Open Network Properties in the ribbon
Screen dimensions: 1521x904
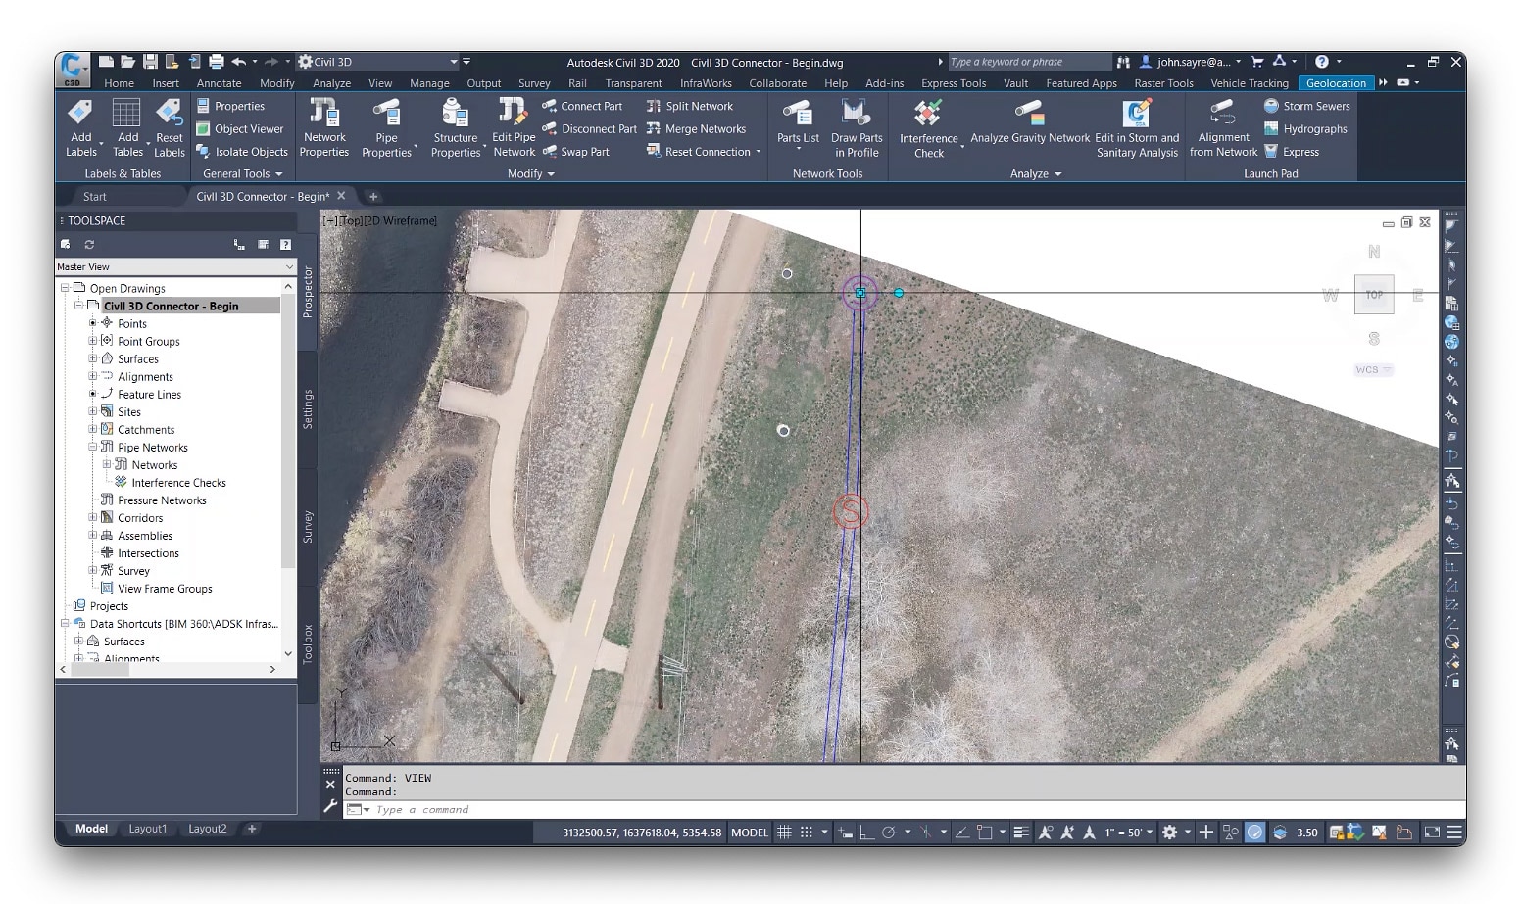pos(324,113)
